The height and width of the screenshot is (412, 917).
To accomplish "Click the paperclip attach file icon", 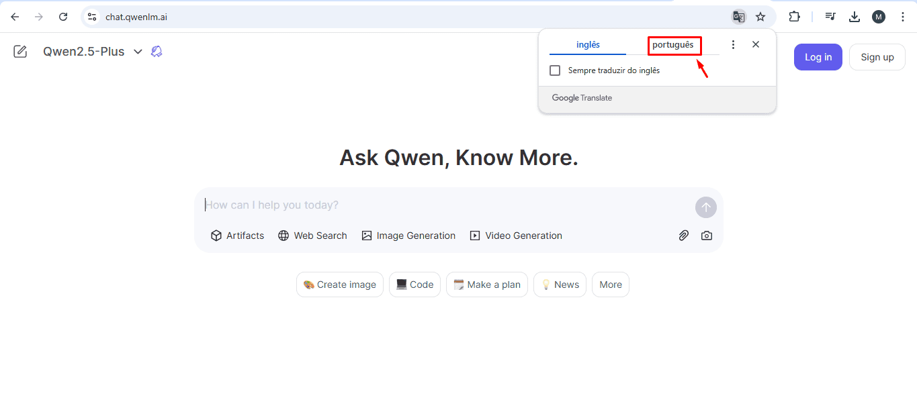I will pos(683,236).
